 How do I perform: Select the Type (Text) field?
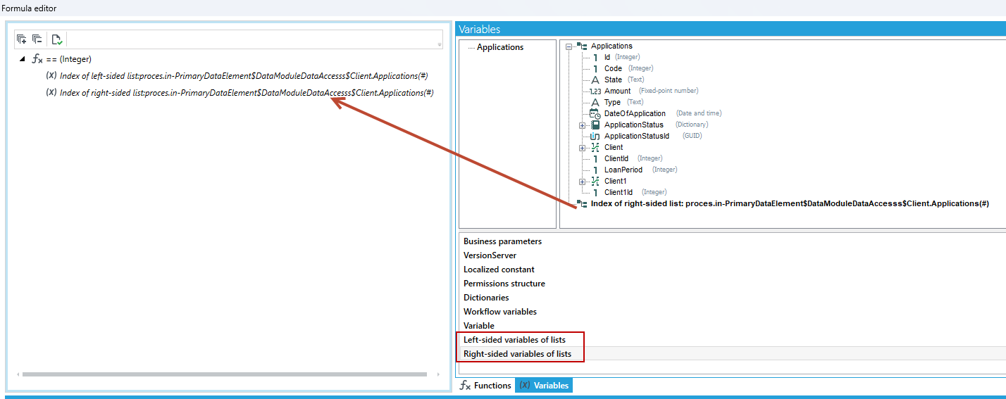pos(623,102)
